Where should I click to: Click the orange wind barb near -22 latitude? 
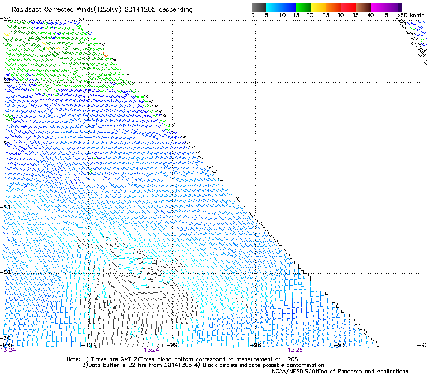pyautogui.click(x=106, y=55)
